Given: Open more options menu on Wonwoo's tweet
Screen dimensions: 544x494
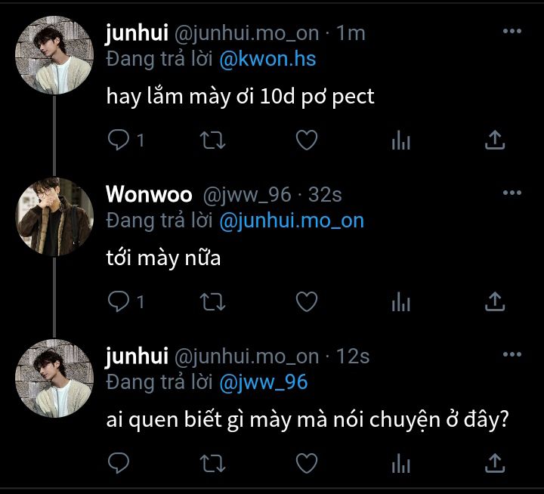Looking at the screenshot, I should tap(512, 193).
